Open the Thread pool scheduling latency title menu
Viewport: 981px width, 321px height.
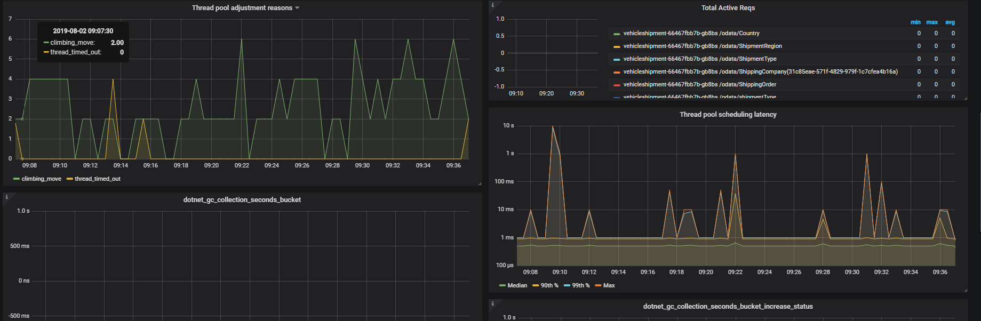pos(728,115)
